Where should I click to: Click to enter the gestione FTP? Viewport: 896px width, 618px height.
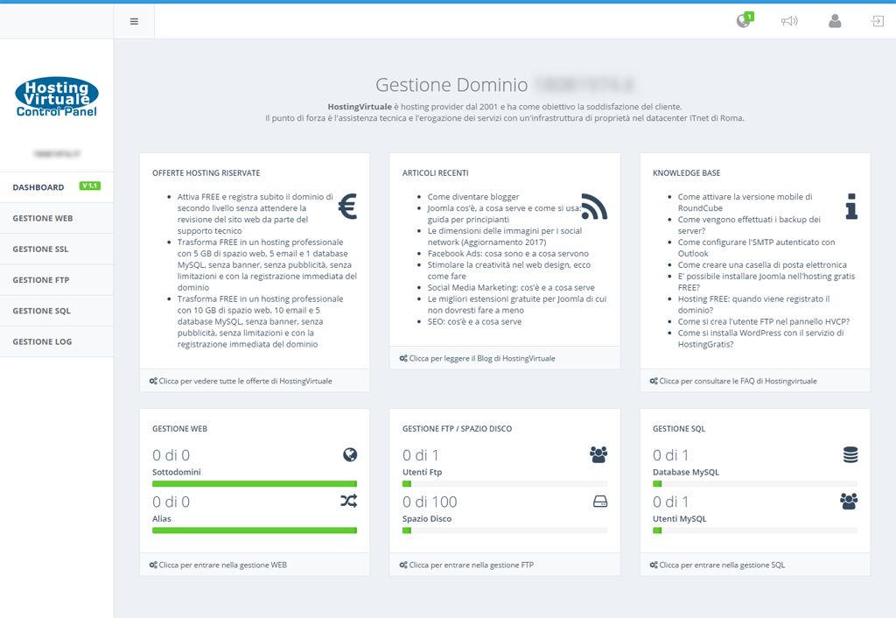coord(466,565)
